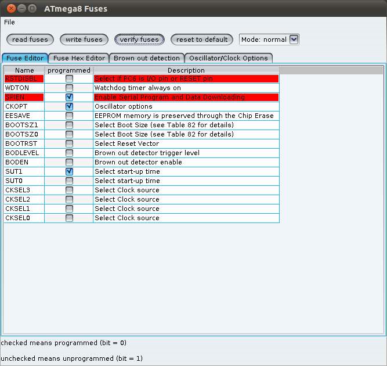Switch to the Fuse Editor tab

coord(25,58)
